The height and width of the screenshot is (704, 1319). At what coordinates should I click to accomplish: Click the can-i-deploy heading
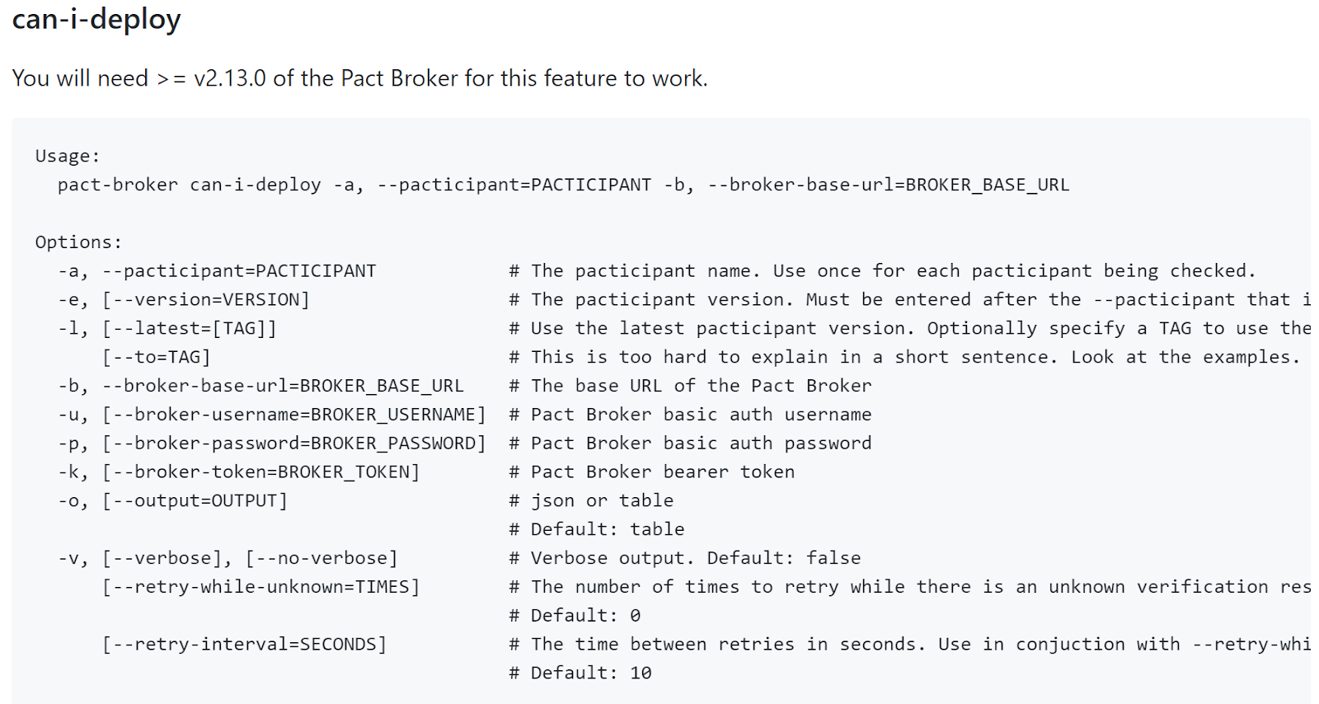(x=96, y=19)
